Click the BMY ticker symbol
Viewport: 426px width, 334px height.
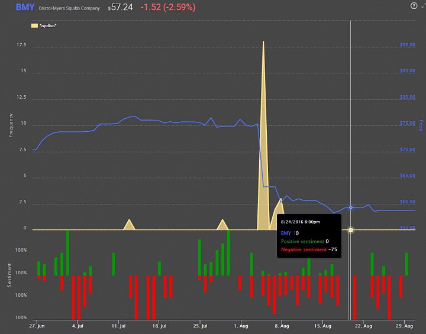[25, 7]
